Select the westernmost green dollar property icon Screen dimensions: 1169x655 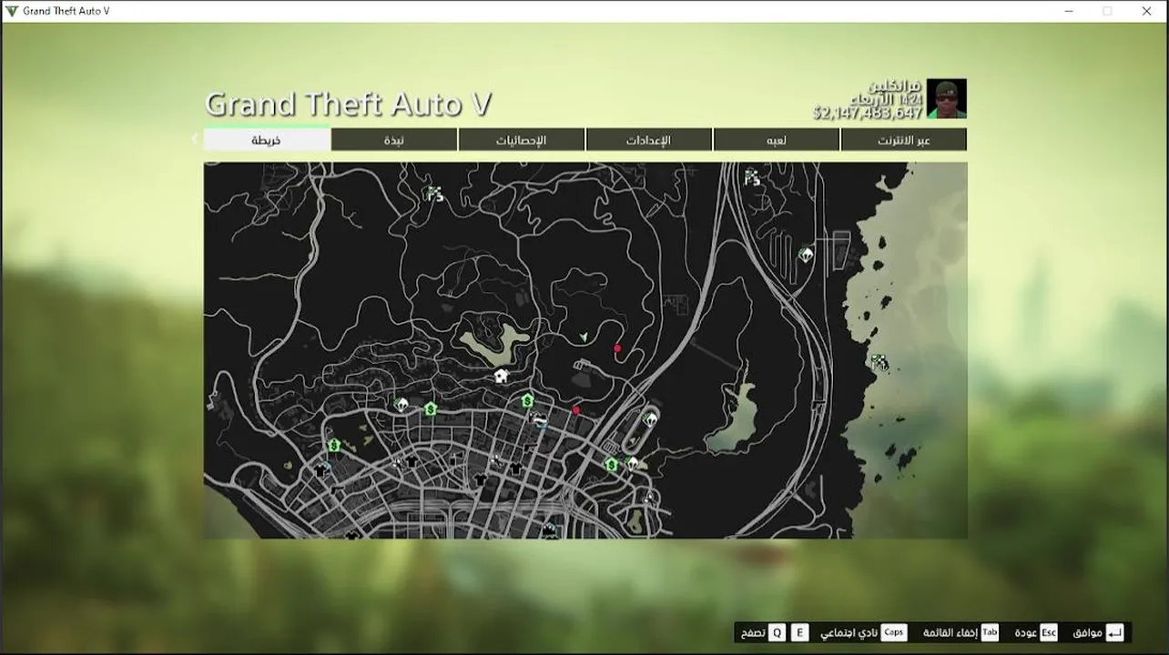[x=334, y=445]
